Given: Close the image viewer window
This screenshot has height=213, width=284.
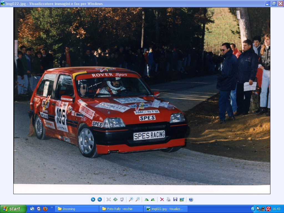Looking at the screenshot, I should point(280,3).
